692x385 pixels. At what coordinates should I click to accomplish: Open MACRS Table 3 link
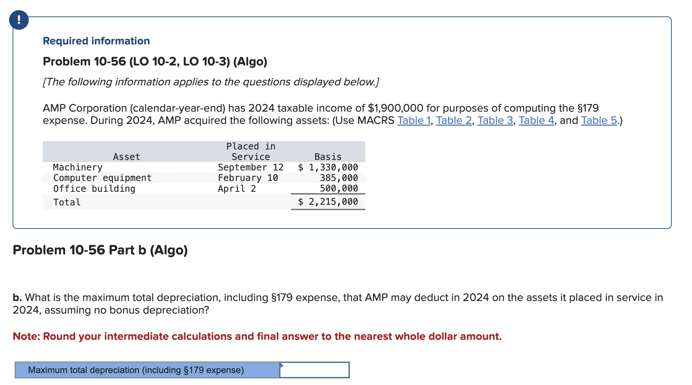(x=495, y=120)
